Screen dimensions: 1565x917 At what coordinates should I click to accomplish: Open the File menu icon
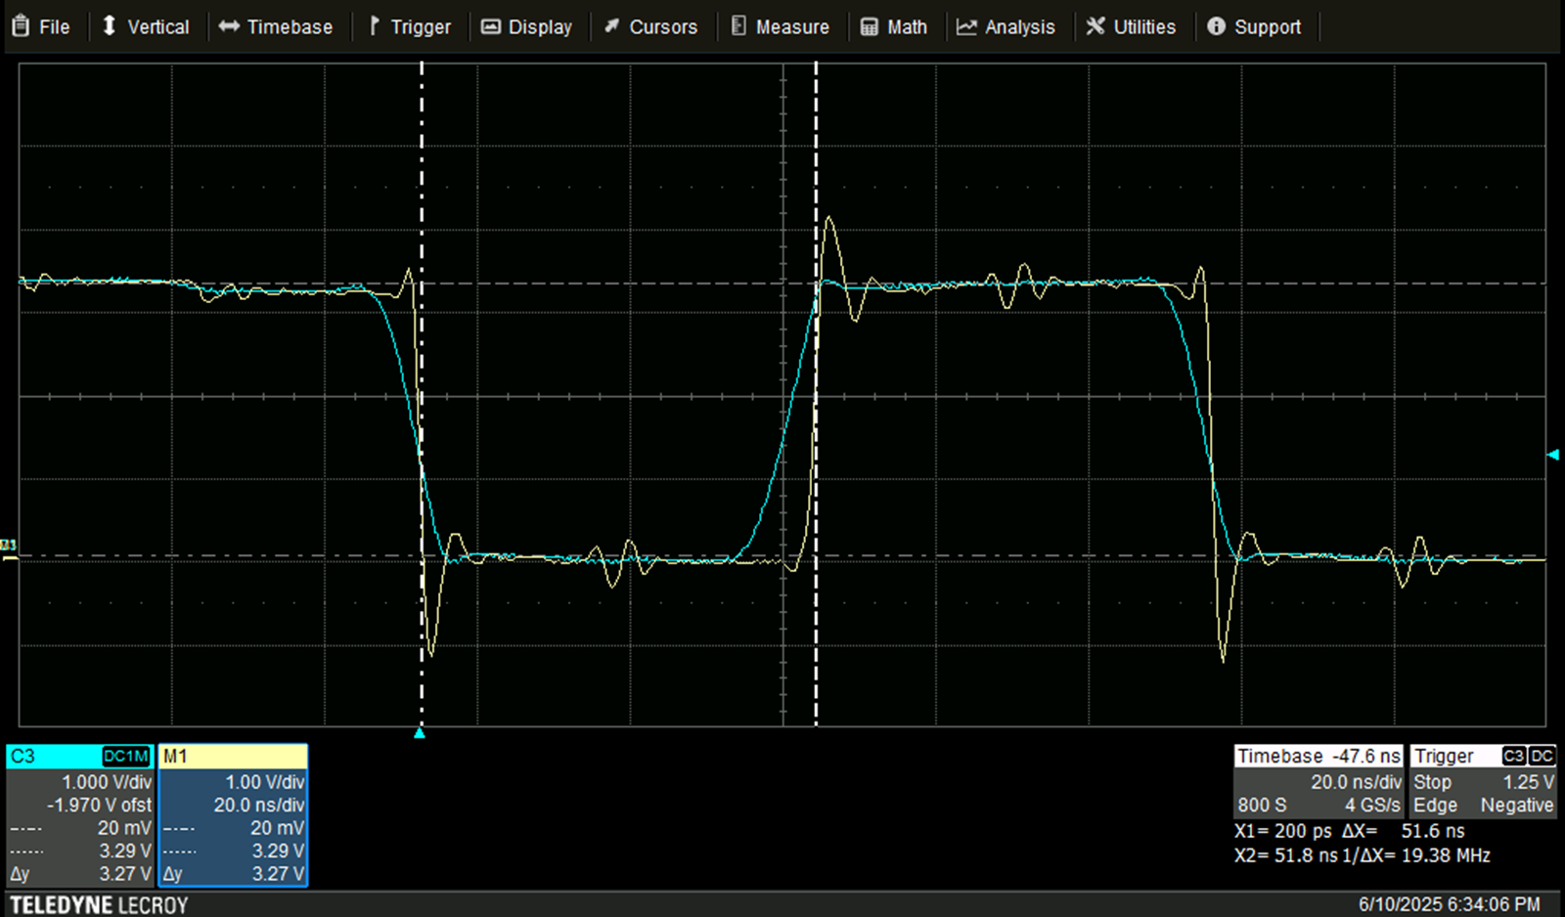pos(20,26)
